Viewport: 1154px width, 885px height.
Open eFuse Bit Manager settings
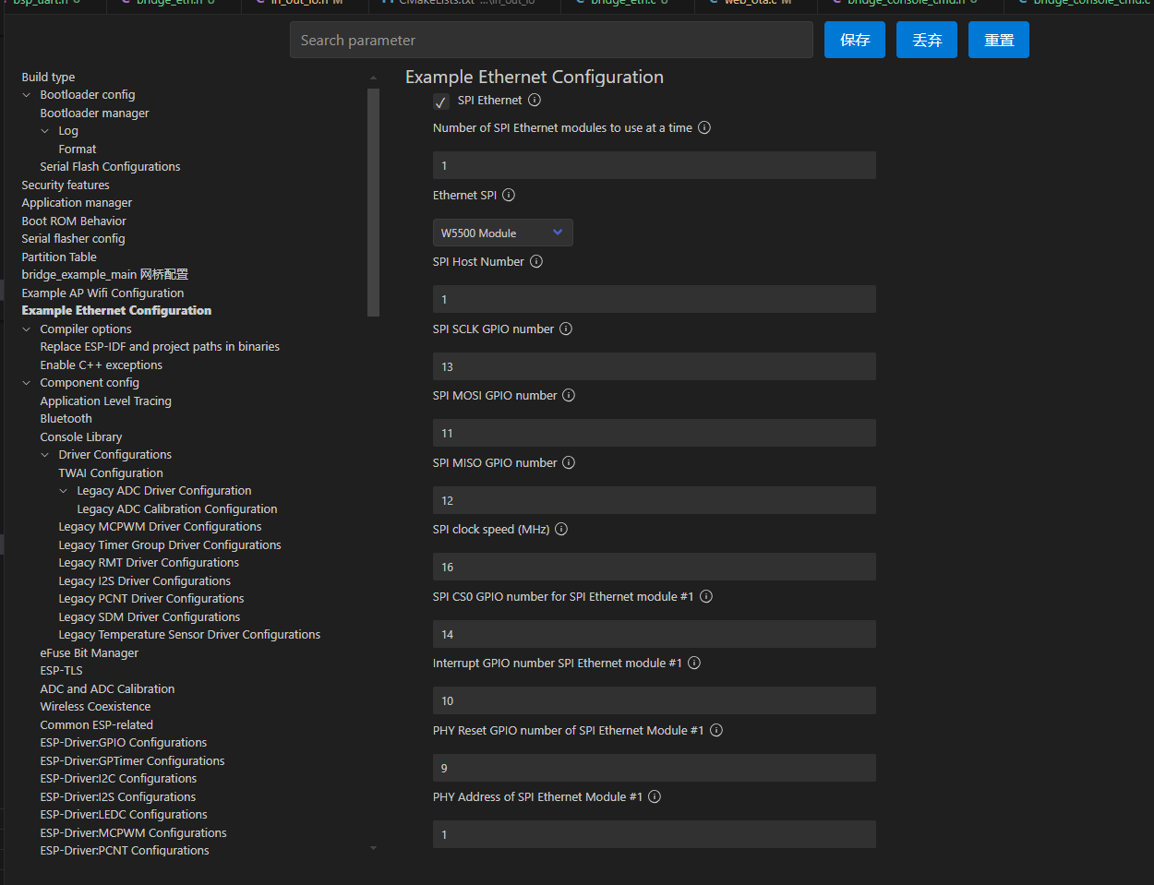coord(89,653)
